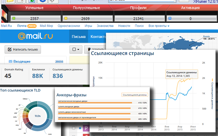Open the Письма tab
Image resolution: width=218 pixels, height=136 pixels.
point(78,36)
